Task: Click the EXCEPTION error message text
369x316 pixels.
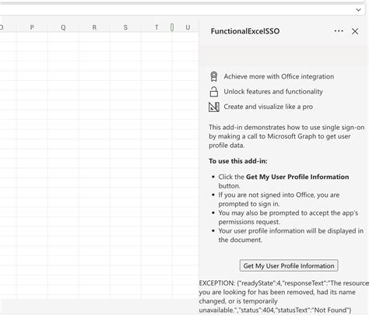Action: tap(284, 297)
